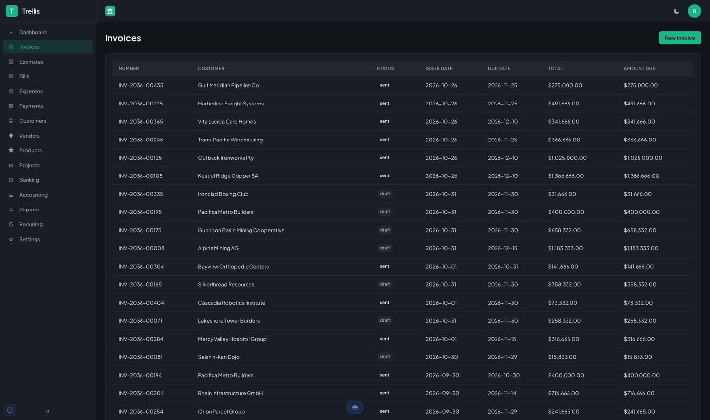Select the Orion Parcel Group row
The image size is (710, 420).
pyautogui.click(x=403, y=411)
